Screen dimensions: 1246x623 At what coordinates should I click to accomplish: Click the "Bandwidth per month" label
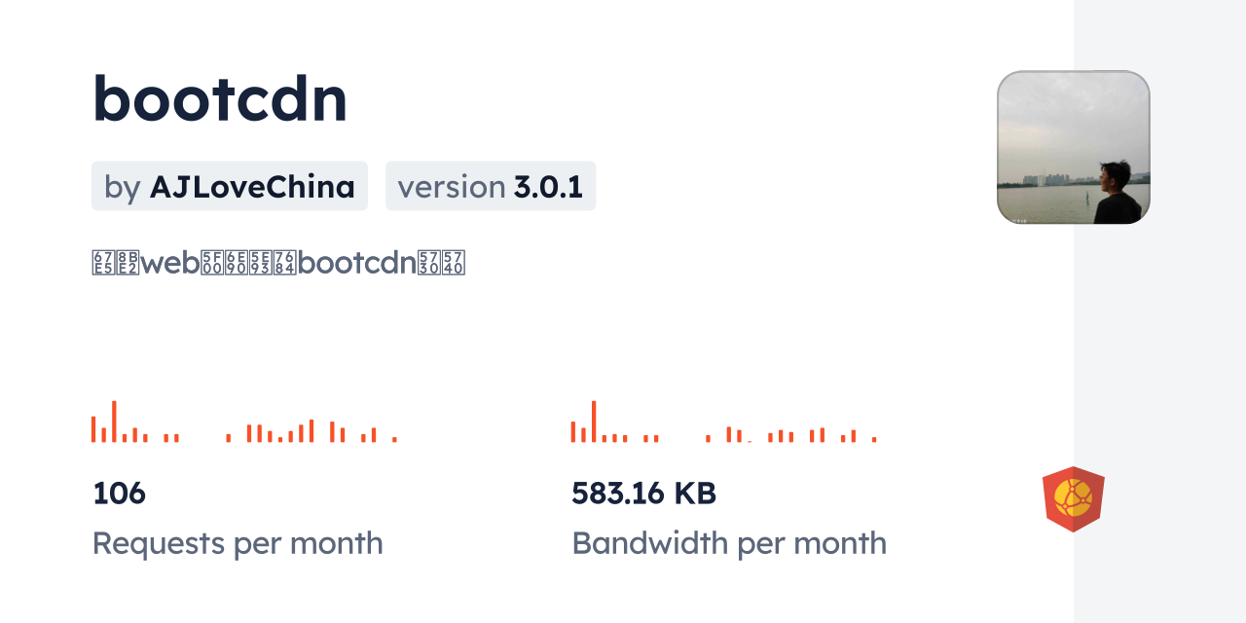729,543
